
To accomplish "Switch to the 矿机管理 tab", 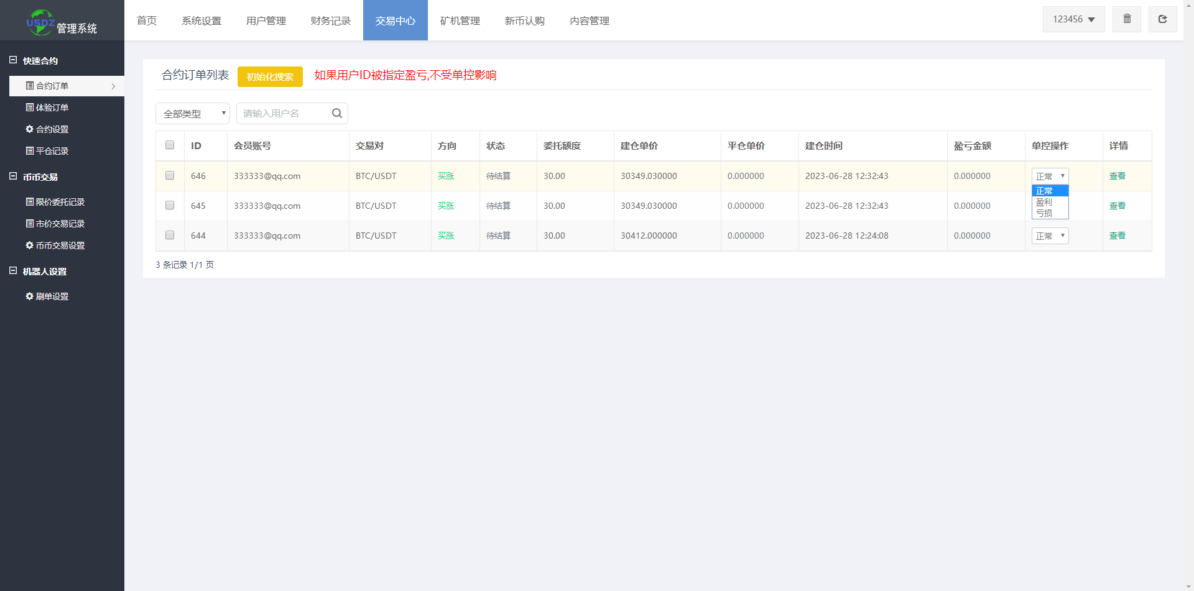I will [460, 21].
